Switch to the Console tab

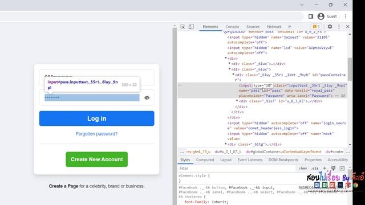click(232, 27)
